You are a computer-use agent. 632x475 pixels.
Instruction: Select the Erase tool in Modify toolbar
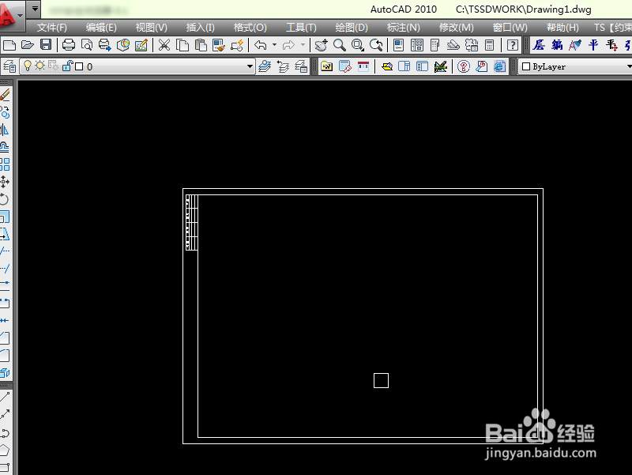click(x=5, y=95)
